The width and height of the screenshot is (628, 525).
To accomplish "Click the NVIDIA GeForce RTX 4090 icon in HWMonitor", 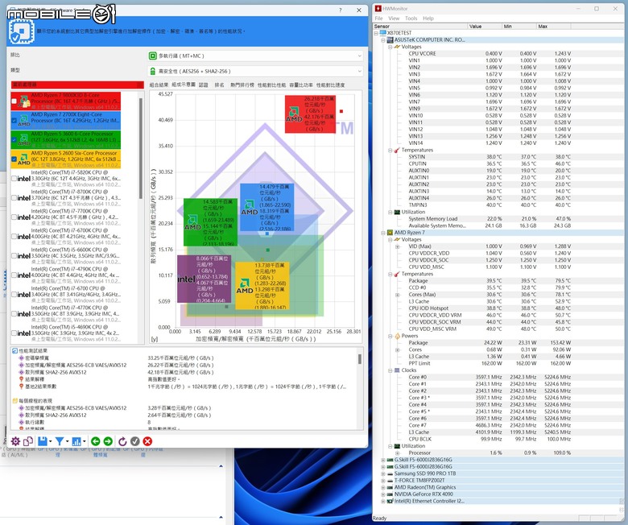I will (390, 494).
